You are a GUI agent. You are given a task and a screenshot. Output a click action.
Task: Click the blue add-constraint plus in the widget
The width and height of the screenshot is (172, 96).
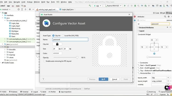point(154,54)
